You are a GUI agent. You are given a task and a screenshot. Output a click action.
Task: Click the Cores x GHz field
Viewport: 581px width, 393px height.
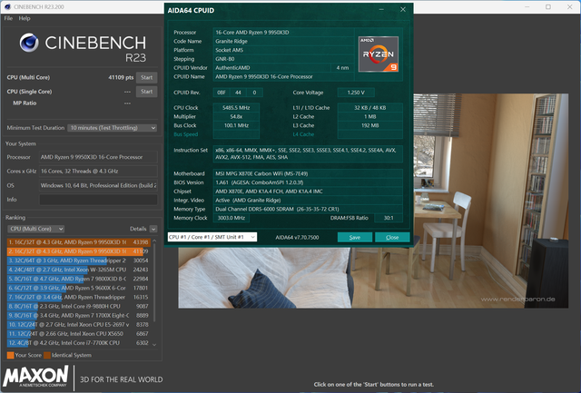click(x=98, y=172)
